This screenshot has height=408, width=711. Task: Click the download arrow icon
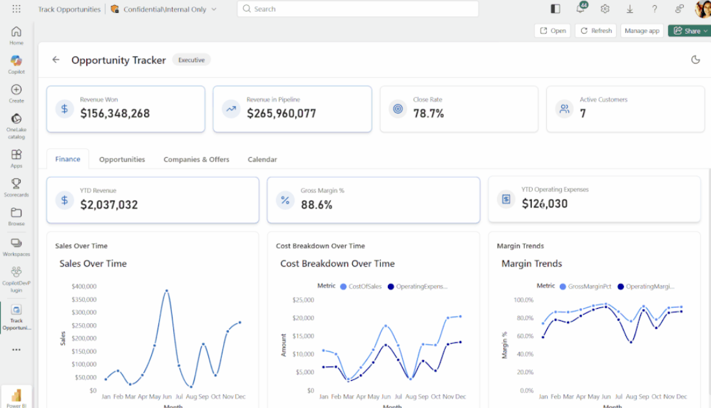point(630,9)
